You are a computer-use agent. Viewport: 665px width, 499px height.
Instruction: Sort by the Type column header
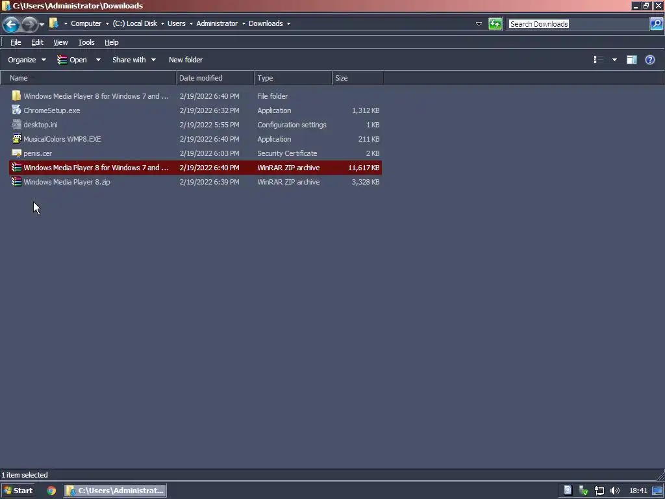click(x=294, y=78)
